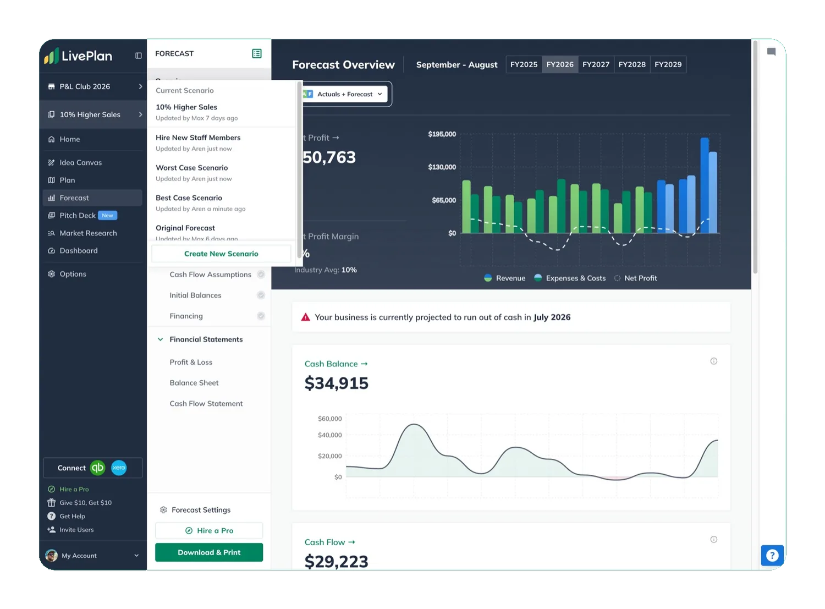Click the main page vertical scrollbar

[755, 157]
